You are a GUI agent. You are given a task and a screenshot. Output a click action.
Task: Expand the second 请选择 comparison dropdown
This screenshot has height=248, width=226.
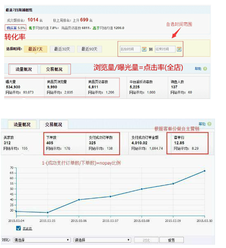[x=102, y=240]
